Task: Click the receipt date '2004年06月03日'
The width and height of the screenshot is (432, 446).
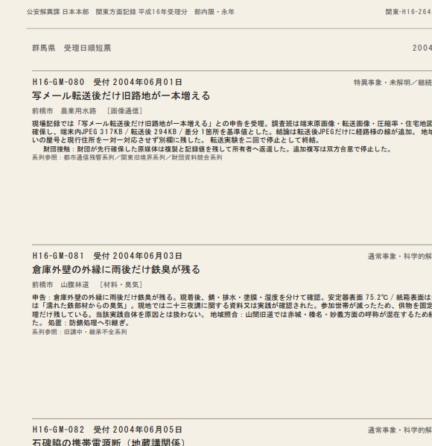Action: (x=147, y=256)
